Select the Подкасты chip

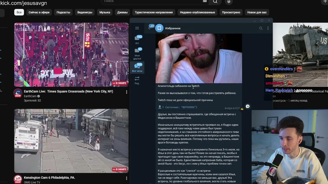click(63, 12)
